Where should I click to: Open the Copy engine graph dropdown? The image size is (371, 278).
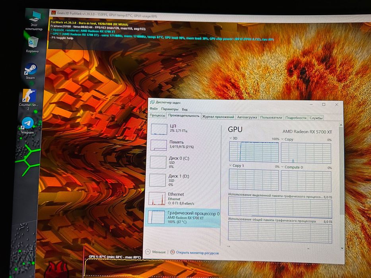[x=282, y=139]
